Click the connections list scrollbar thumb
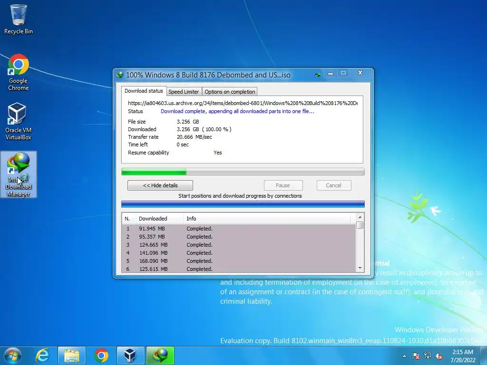This screenshot has height=365, width=487. point(360,225)
